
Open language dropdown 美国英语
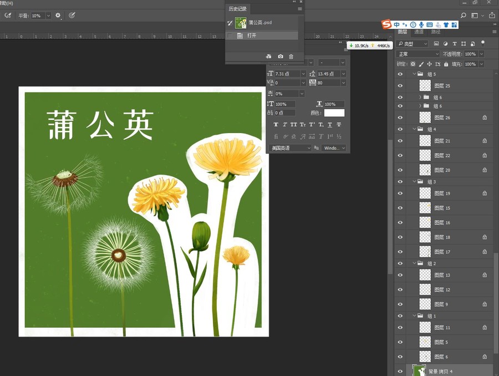click(x=290, y=148)
